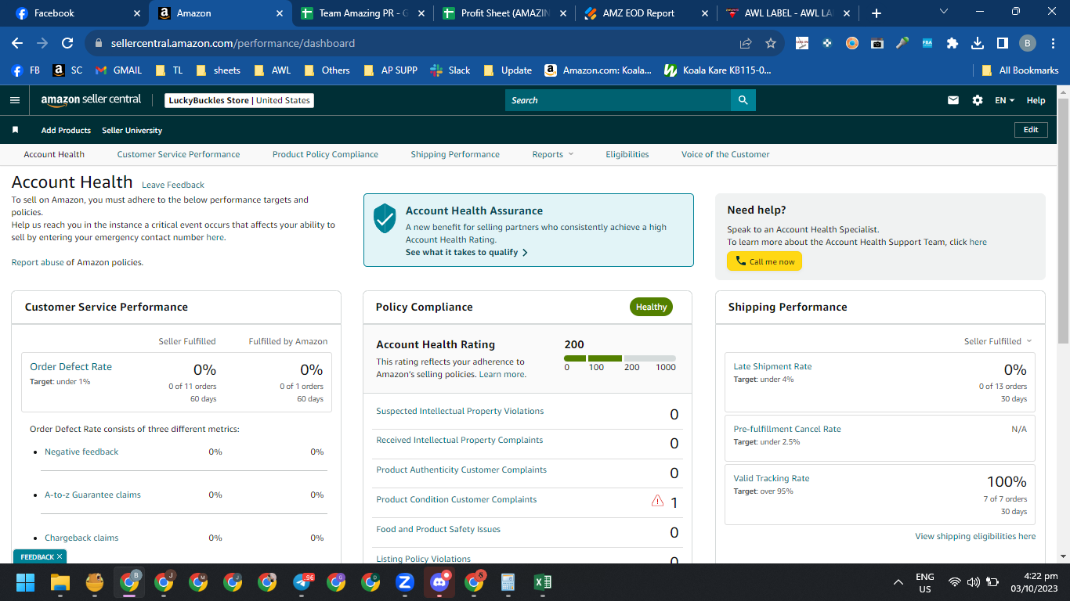Switch to the Facebook browser tab

click(x=77, y=13)
